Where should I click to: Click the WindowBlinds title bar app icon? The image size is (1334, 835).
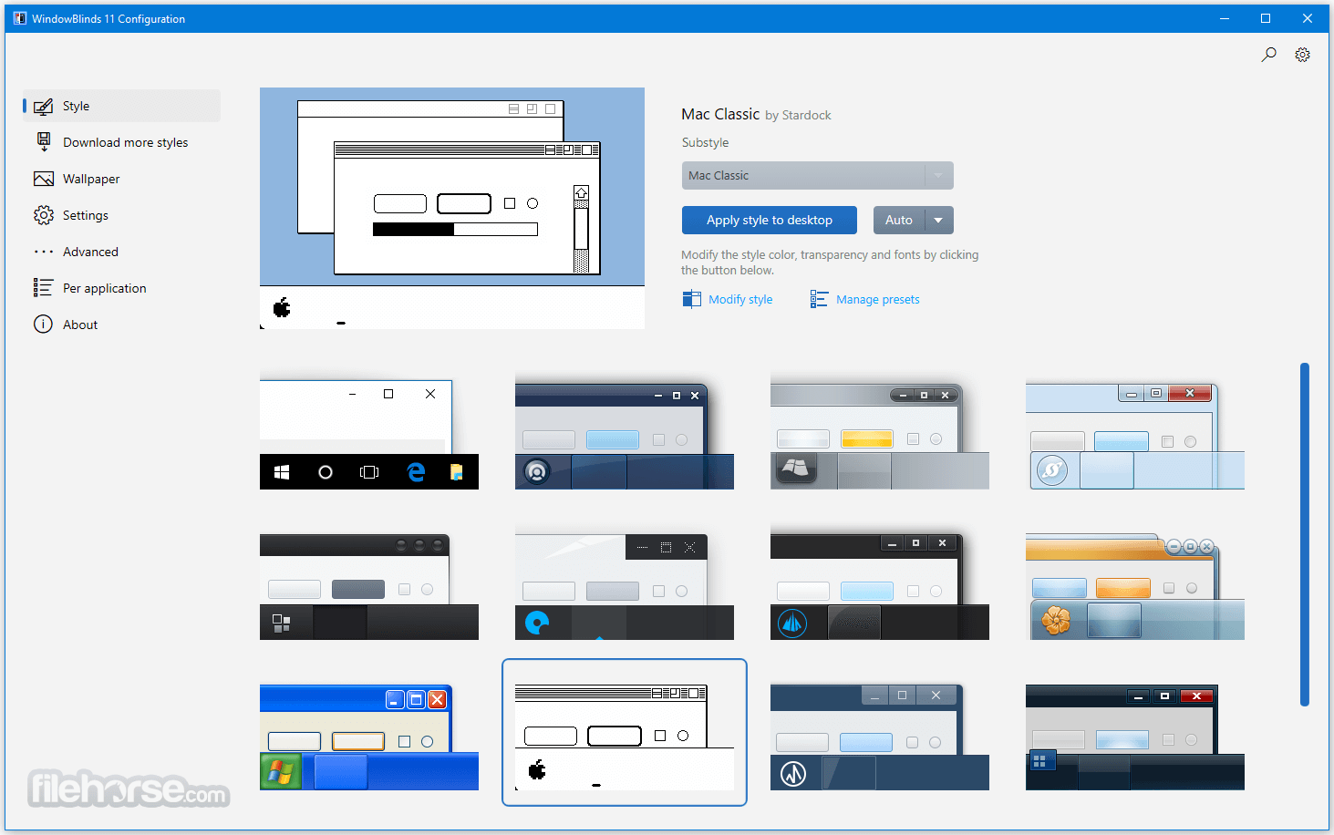coord(19,18)
